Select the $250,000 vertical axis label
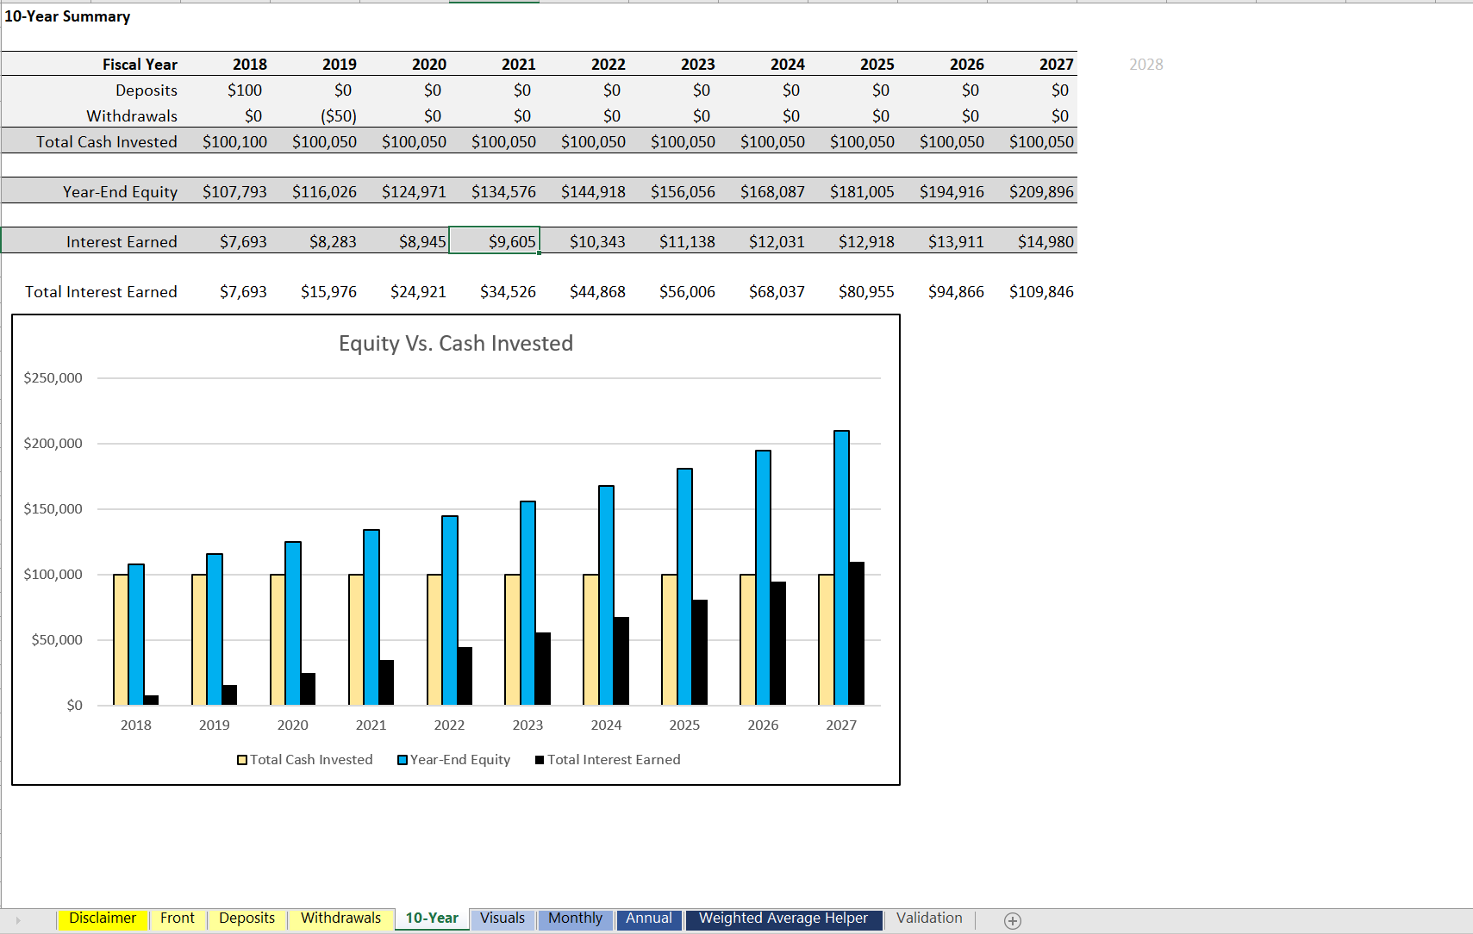The image size is (1473, 934). 53,378
